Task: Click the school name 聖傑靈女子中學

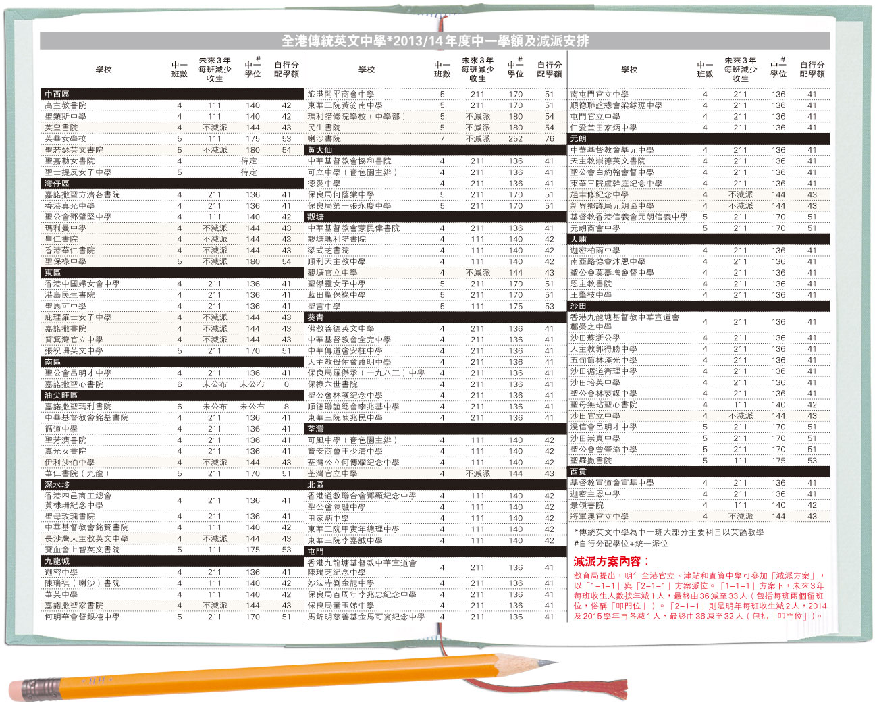Action: pyautogui.click(x=337, y=284)
